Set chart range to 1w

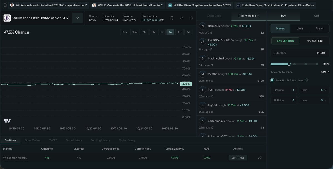click(x=170, y=32)
